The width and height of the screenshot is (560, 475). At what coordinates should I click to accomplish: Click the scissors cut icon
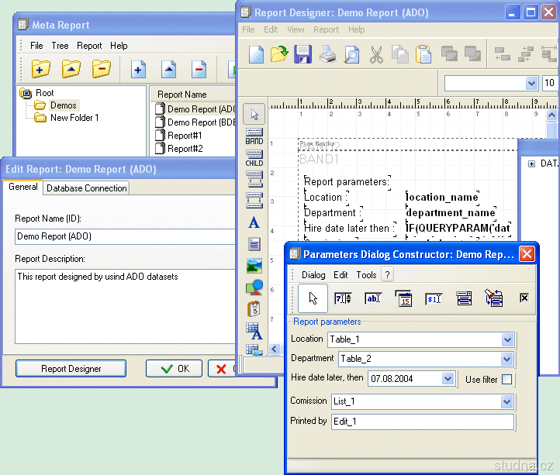(376, 54)
